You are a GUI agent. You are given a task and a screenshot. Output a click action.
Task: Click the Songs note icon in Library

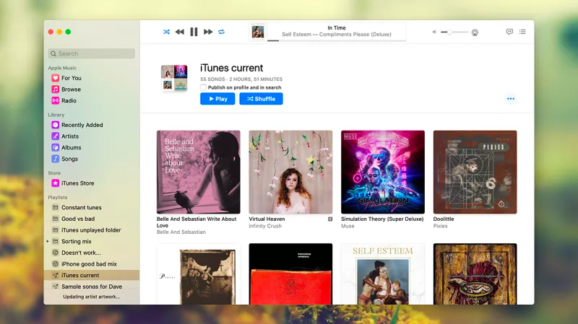pos(56,159)
